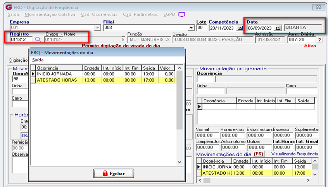Click the Lote input field
The height and width of the screenshot is (187, 328).
(202, 27)
